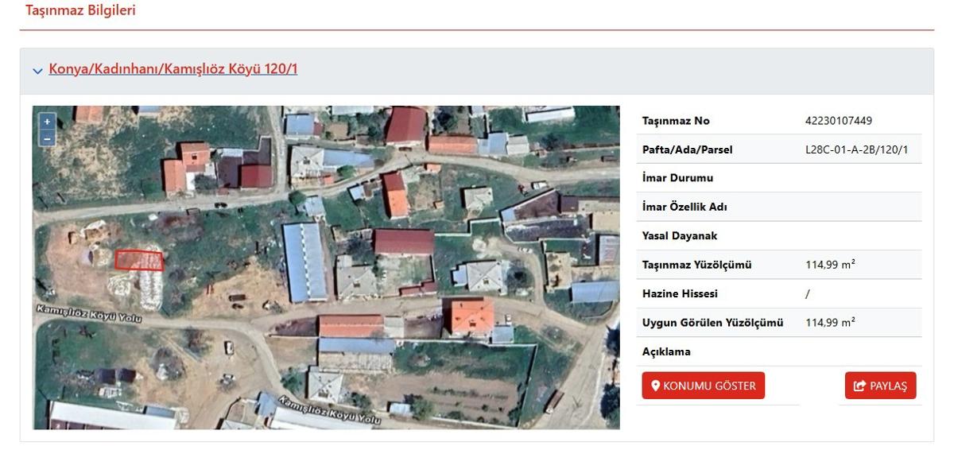Screen dimensions: 954x450
Task: Click the İmar Durumu row label
Action: coord(677,178)
